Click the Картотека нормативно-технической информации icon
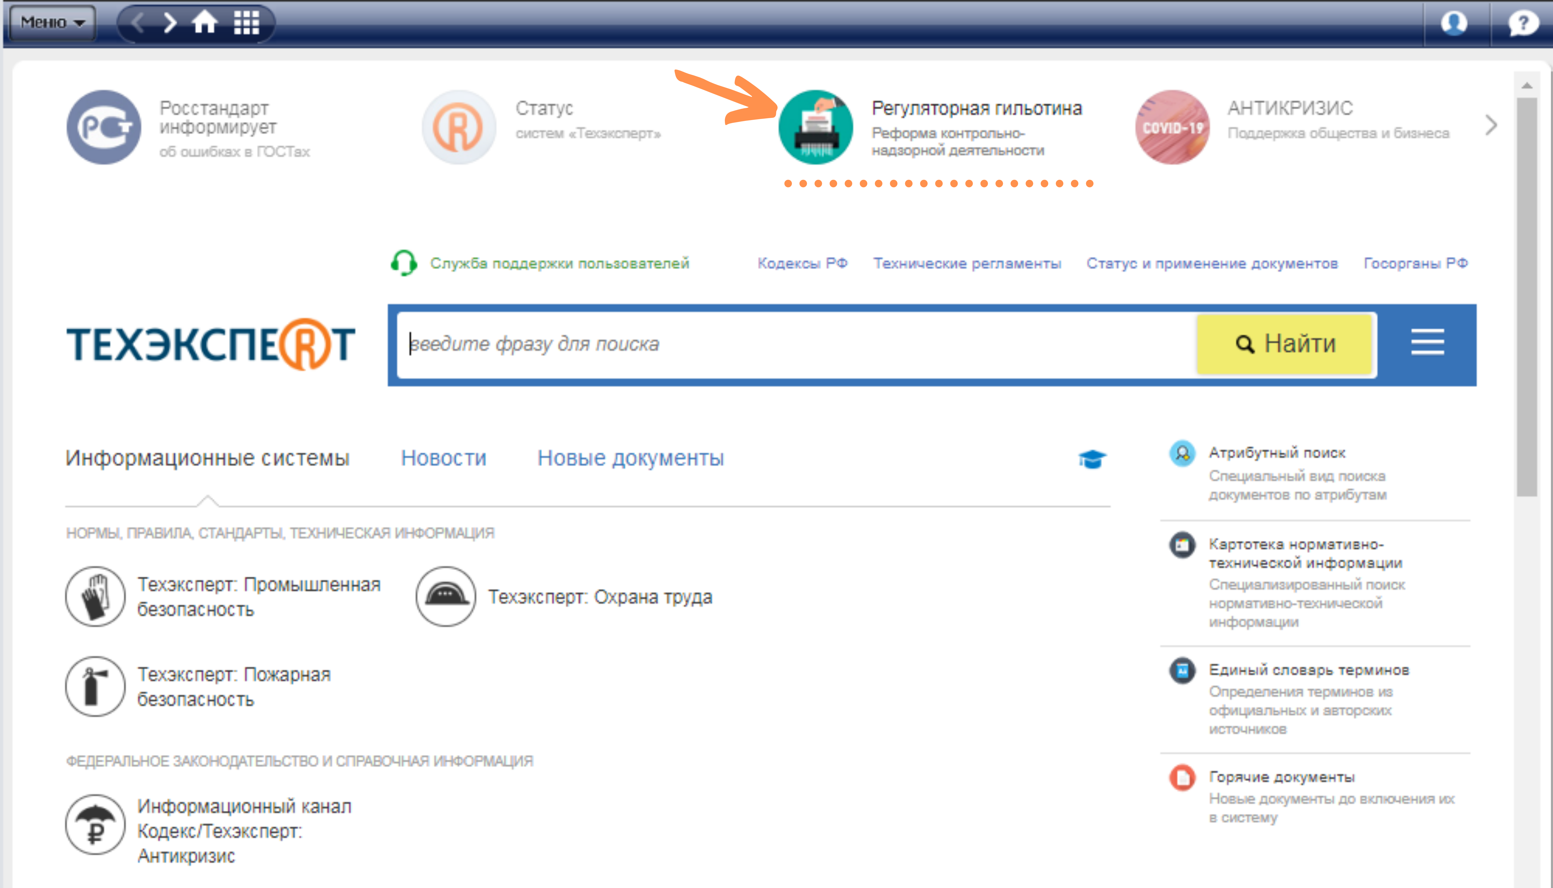This screenshot has width=1553, height=888. [1182, 545]
